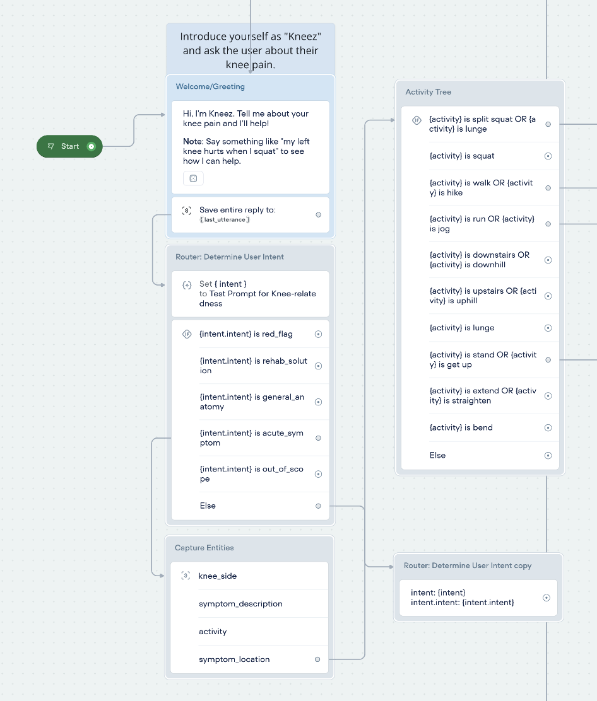597x701 pixels.
Task: Click the play icon on the Start block
Action: click(92, 146)
